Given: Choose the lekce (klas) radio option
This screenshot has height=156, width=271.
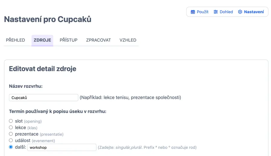Looking at the screenshot, I should tap(11, 127).
